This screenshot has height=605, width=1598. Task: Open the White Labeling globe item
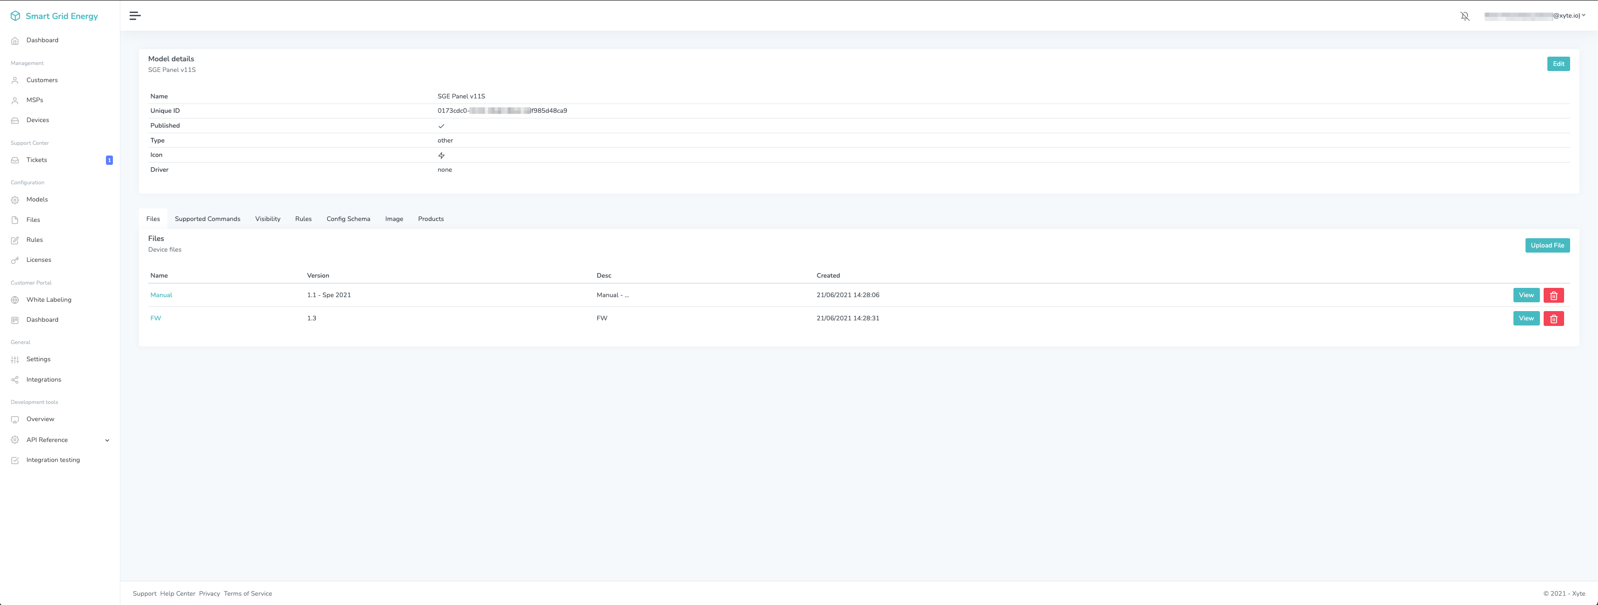tap(48, 300)
